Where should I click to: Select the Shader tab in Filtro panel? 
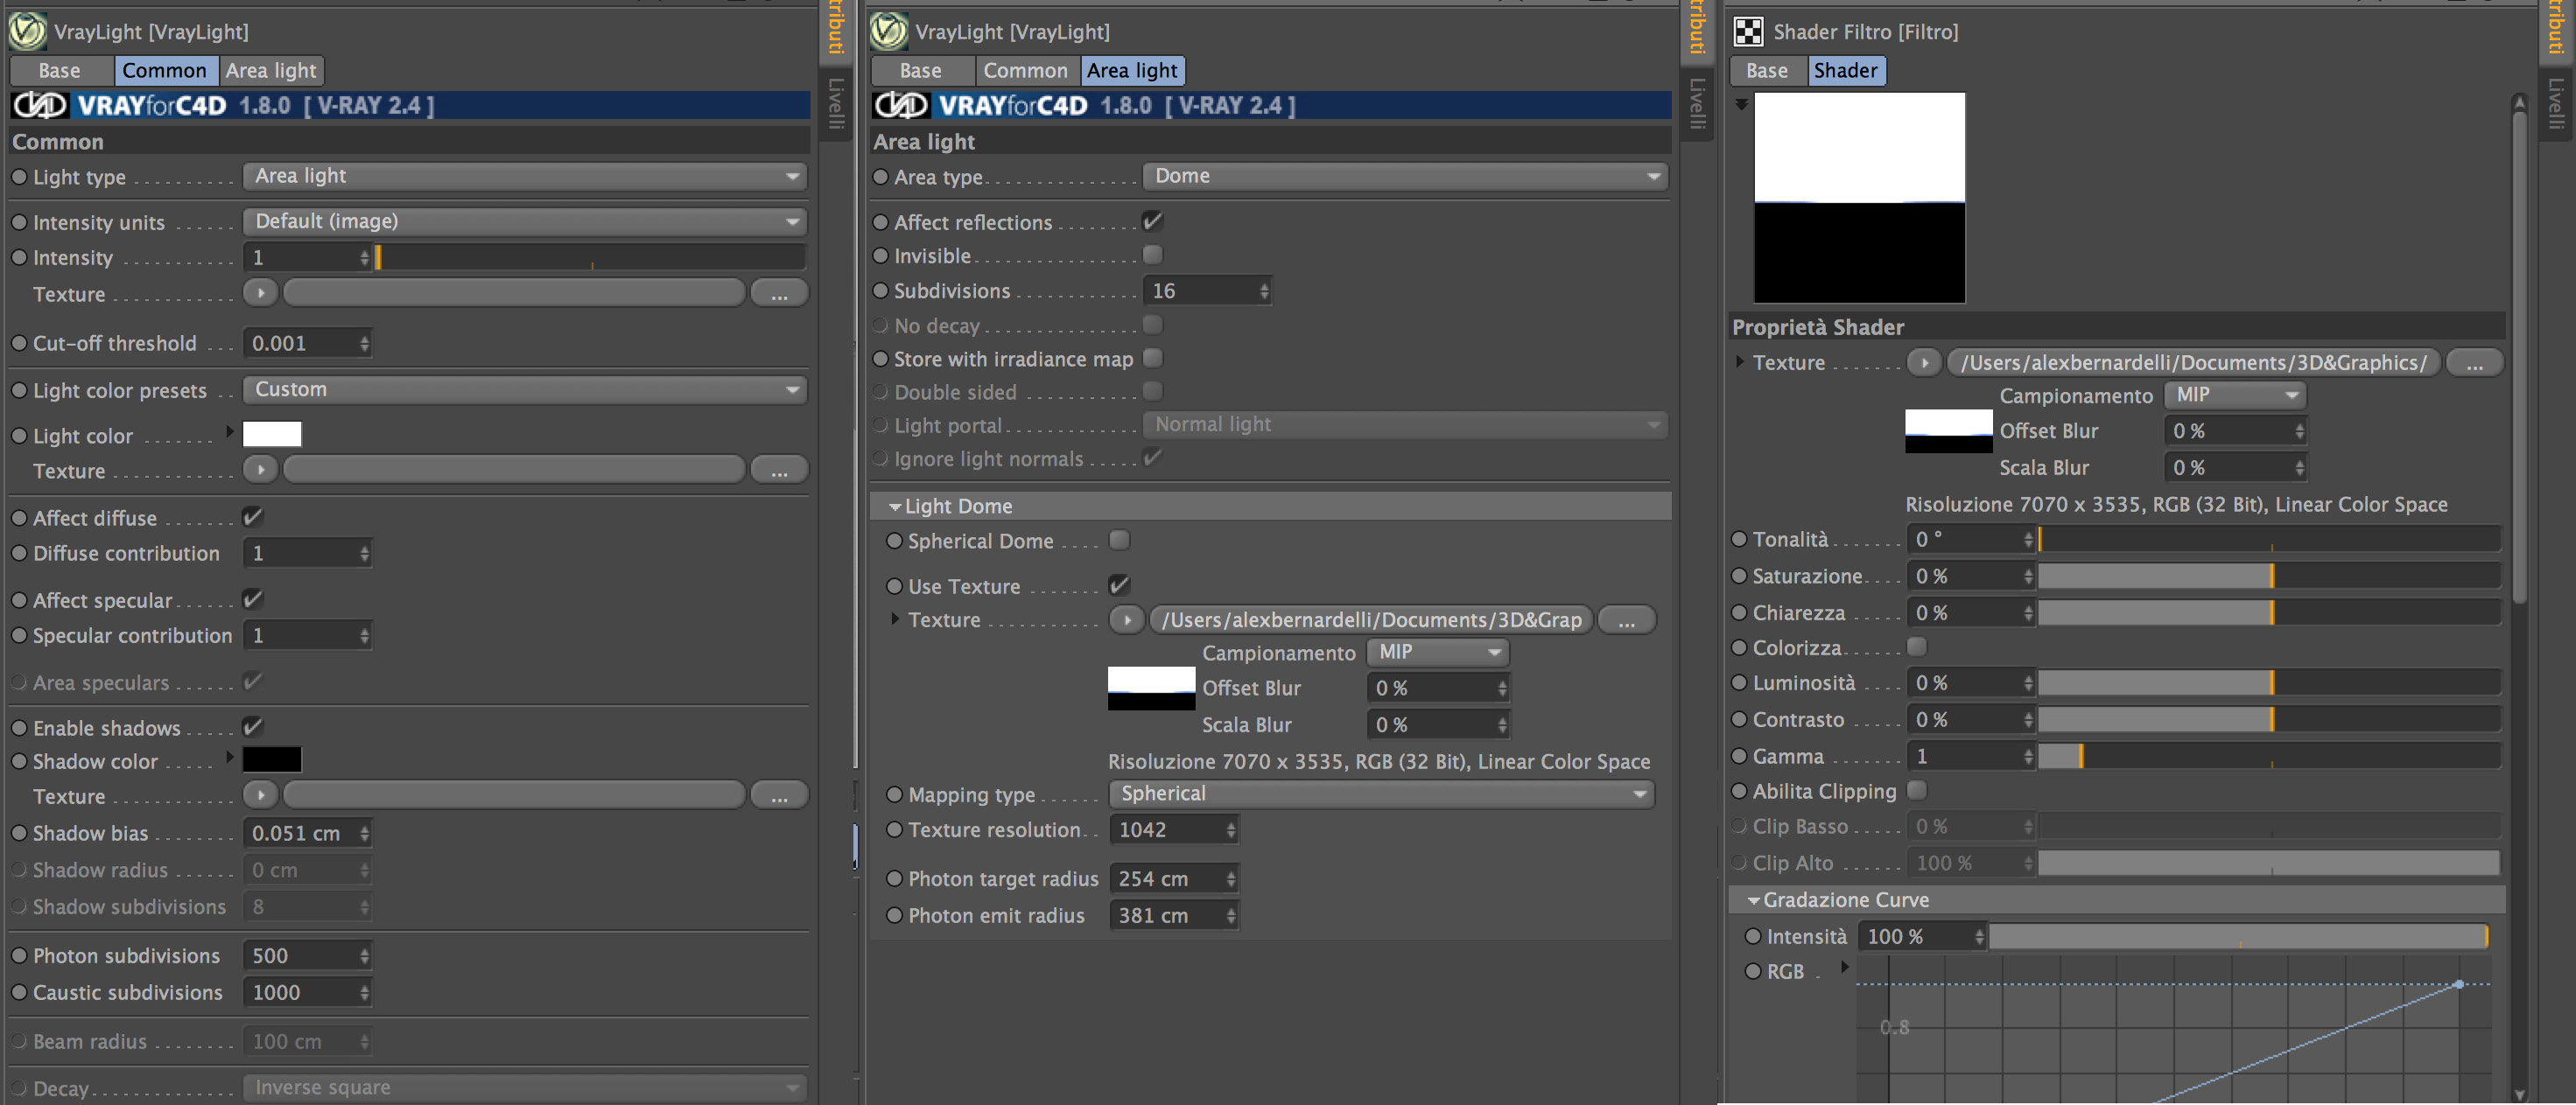(1845, 70)
